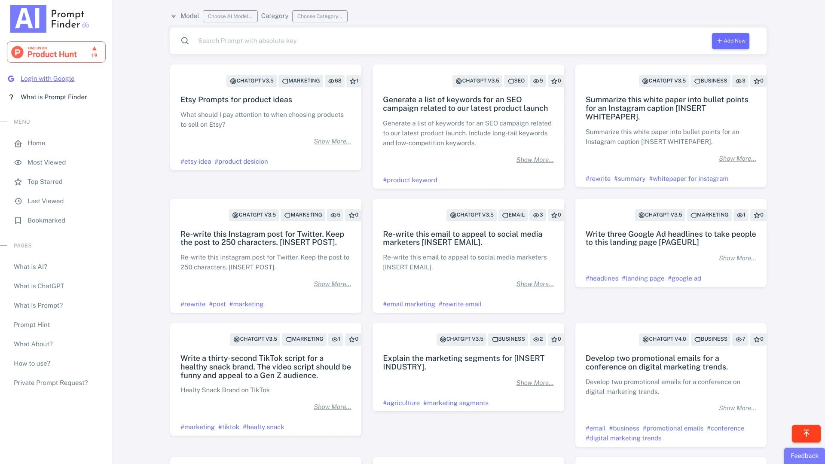Open Private Prompt Request page
This screenshot has height=464, width=825.
(x=51, y=383)
